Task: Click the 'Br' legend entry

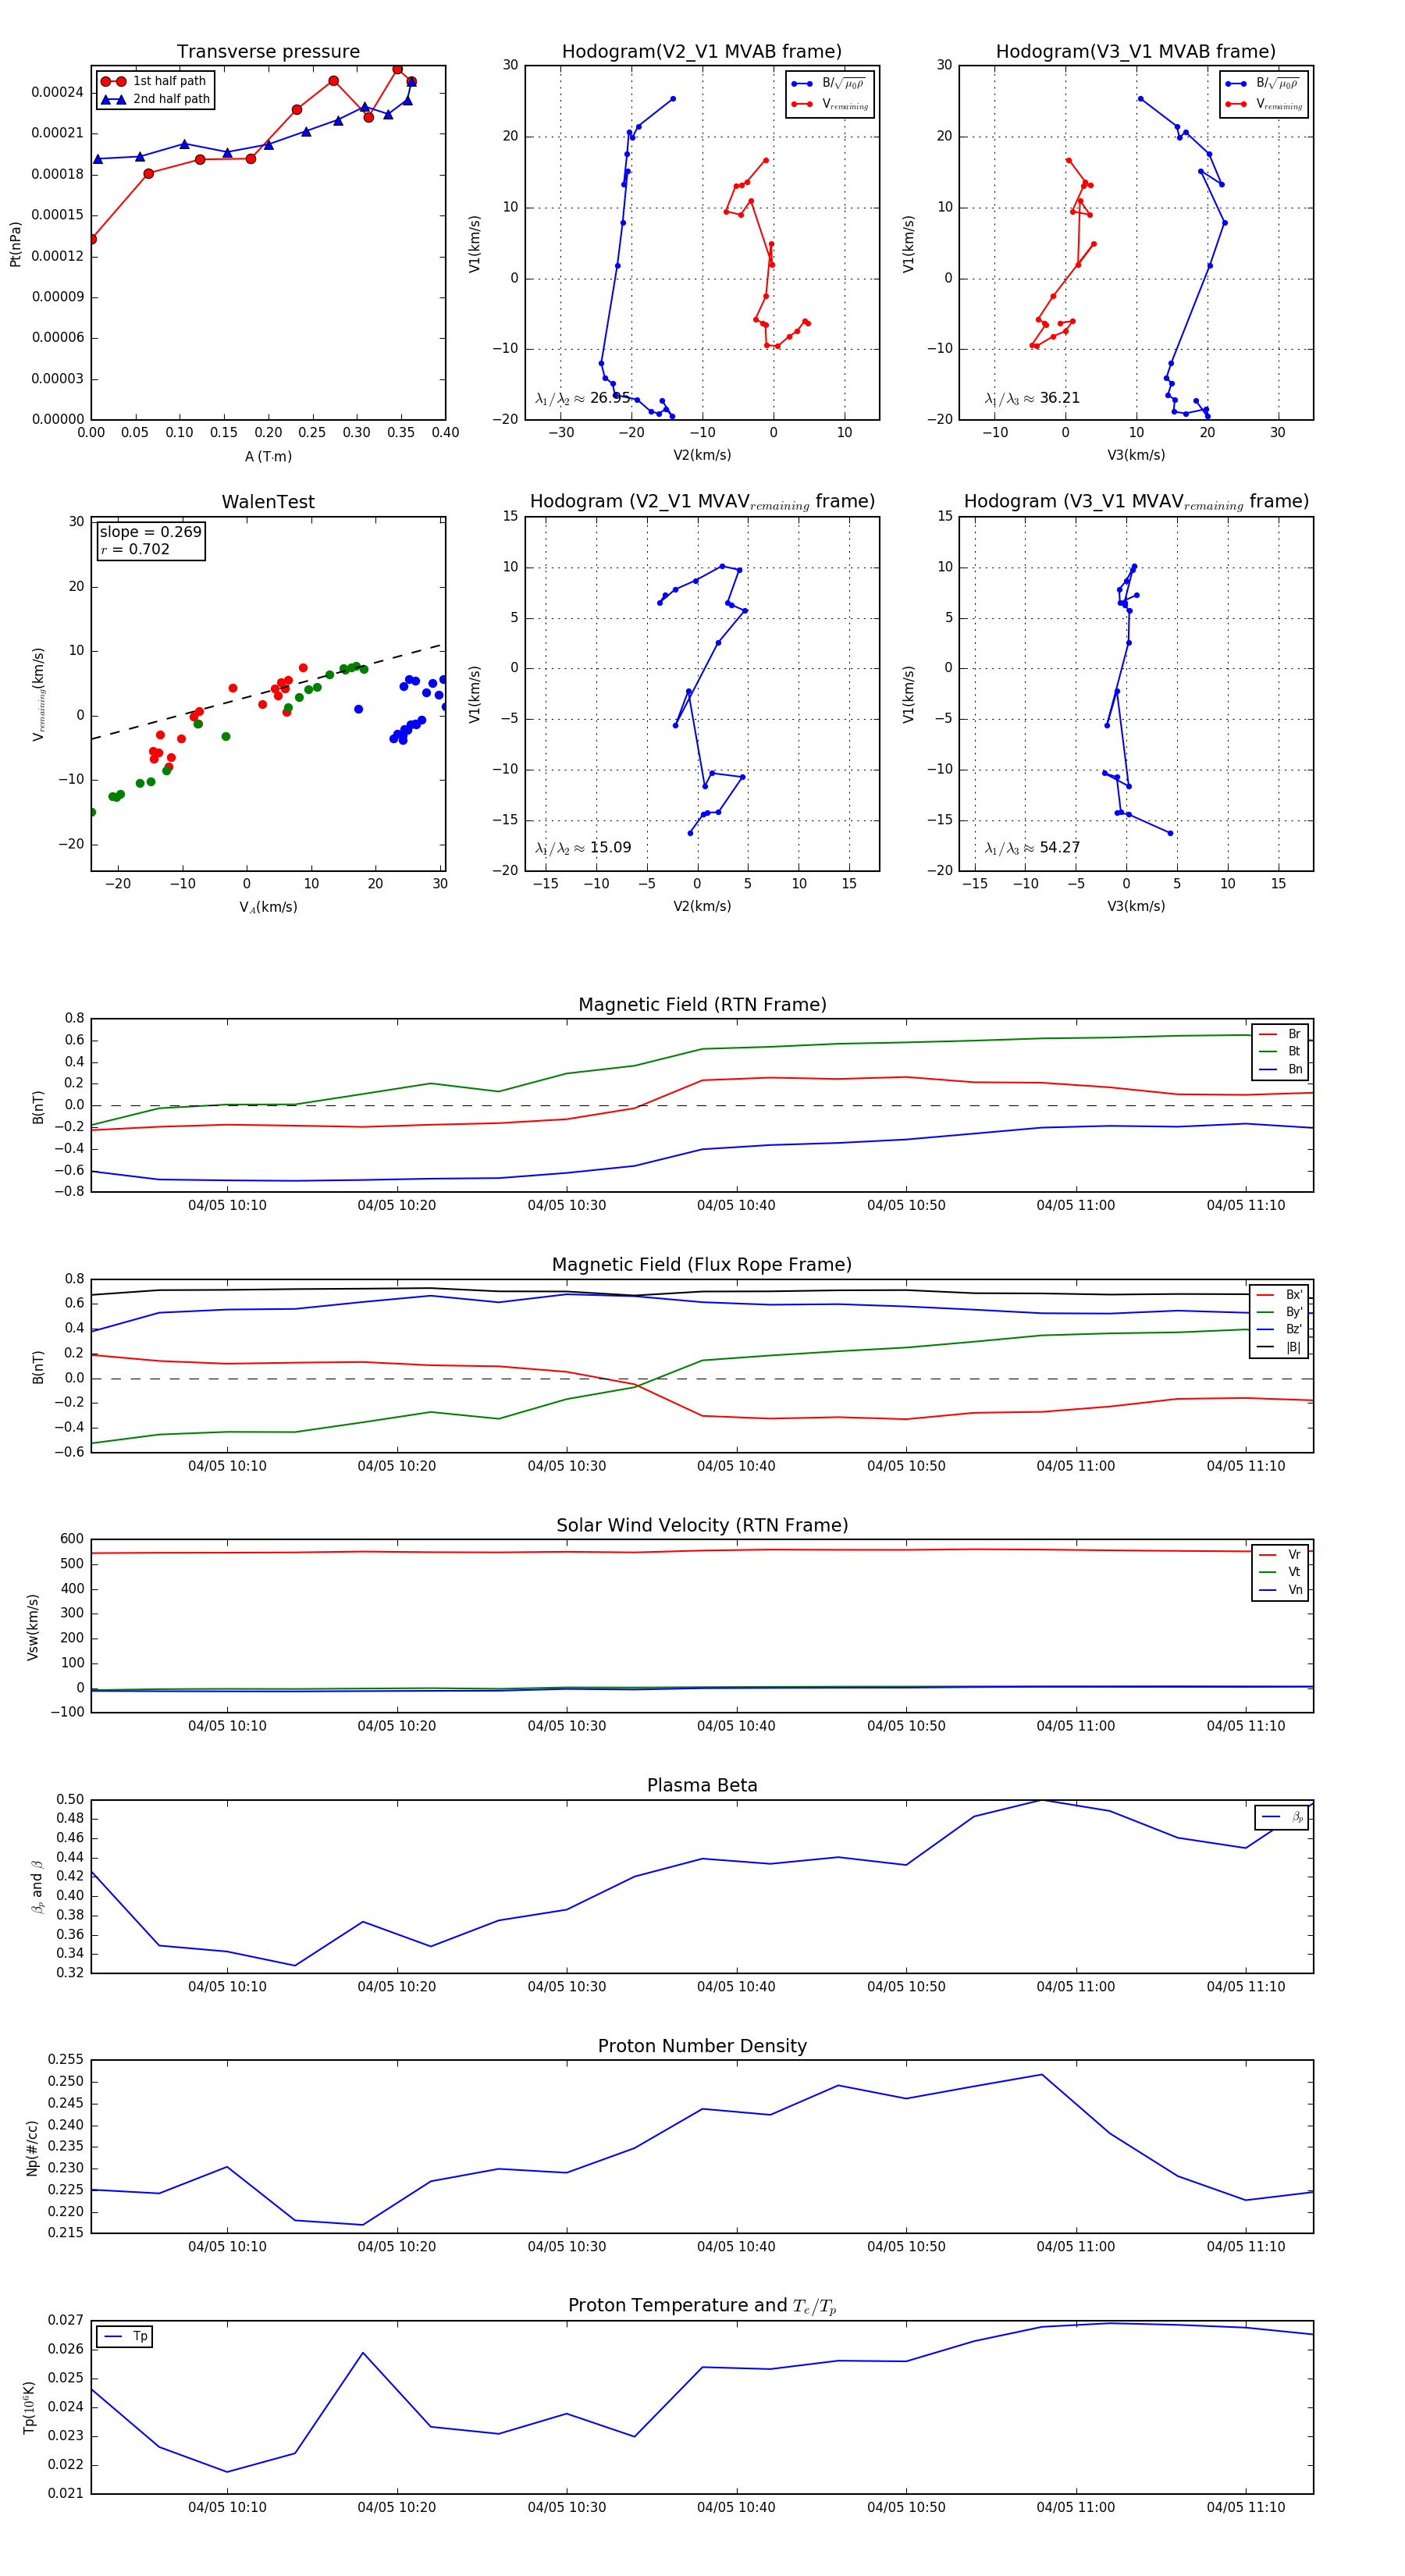Action: (x=1280, y=1034)
